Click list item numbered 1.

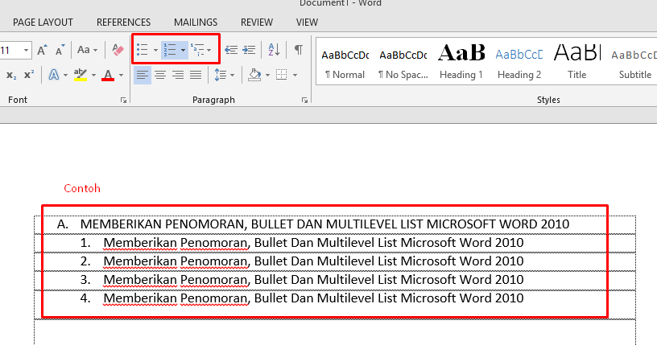(x=302, y=242)
